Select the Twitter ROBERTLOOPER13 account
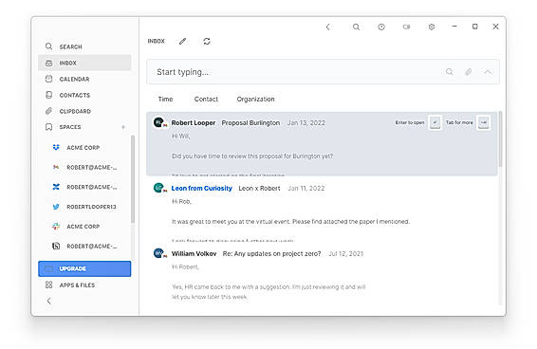The image size is (537, 349). pos(84,207)
